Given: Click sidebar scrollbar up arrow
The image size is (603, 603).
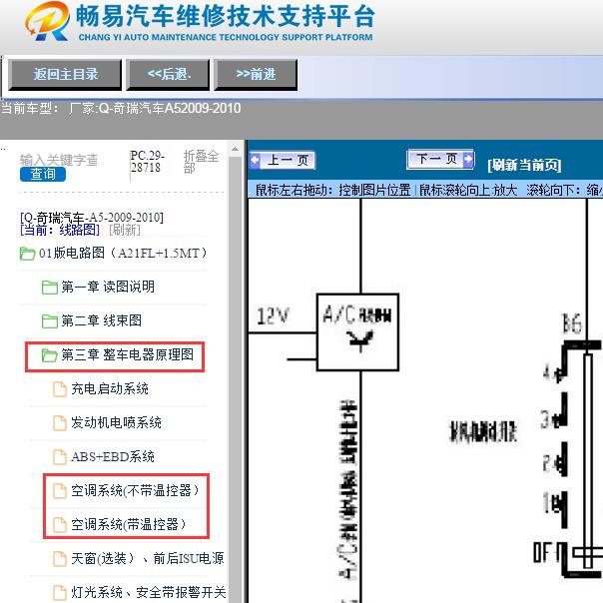Looking at the screenshot, I should pos(235,149).
